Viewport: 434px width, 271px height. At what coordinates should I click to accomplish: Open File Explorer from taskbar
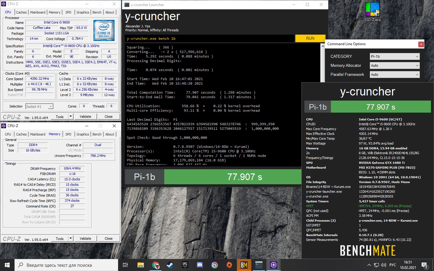click(x=140, y=265)
